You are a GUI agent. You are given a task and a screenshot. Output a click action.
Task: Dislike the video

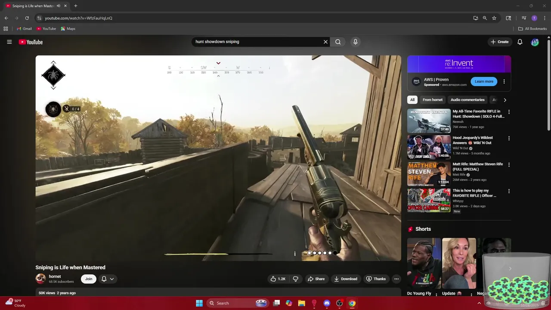[x=295, y=279]
